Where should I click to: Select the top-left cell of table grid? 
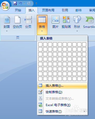coord(40,44)
